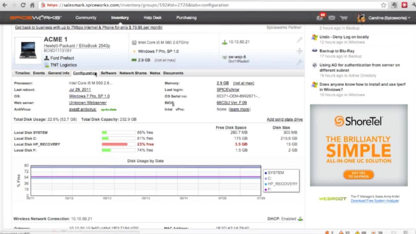Click the Download Free System Analyzer link

[375, 201]
